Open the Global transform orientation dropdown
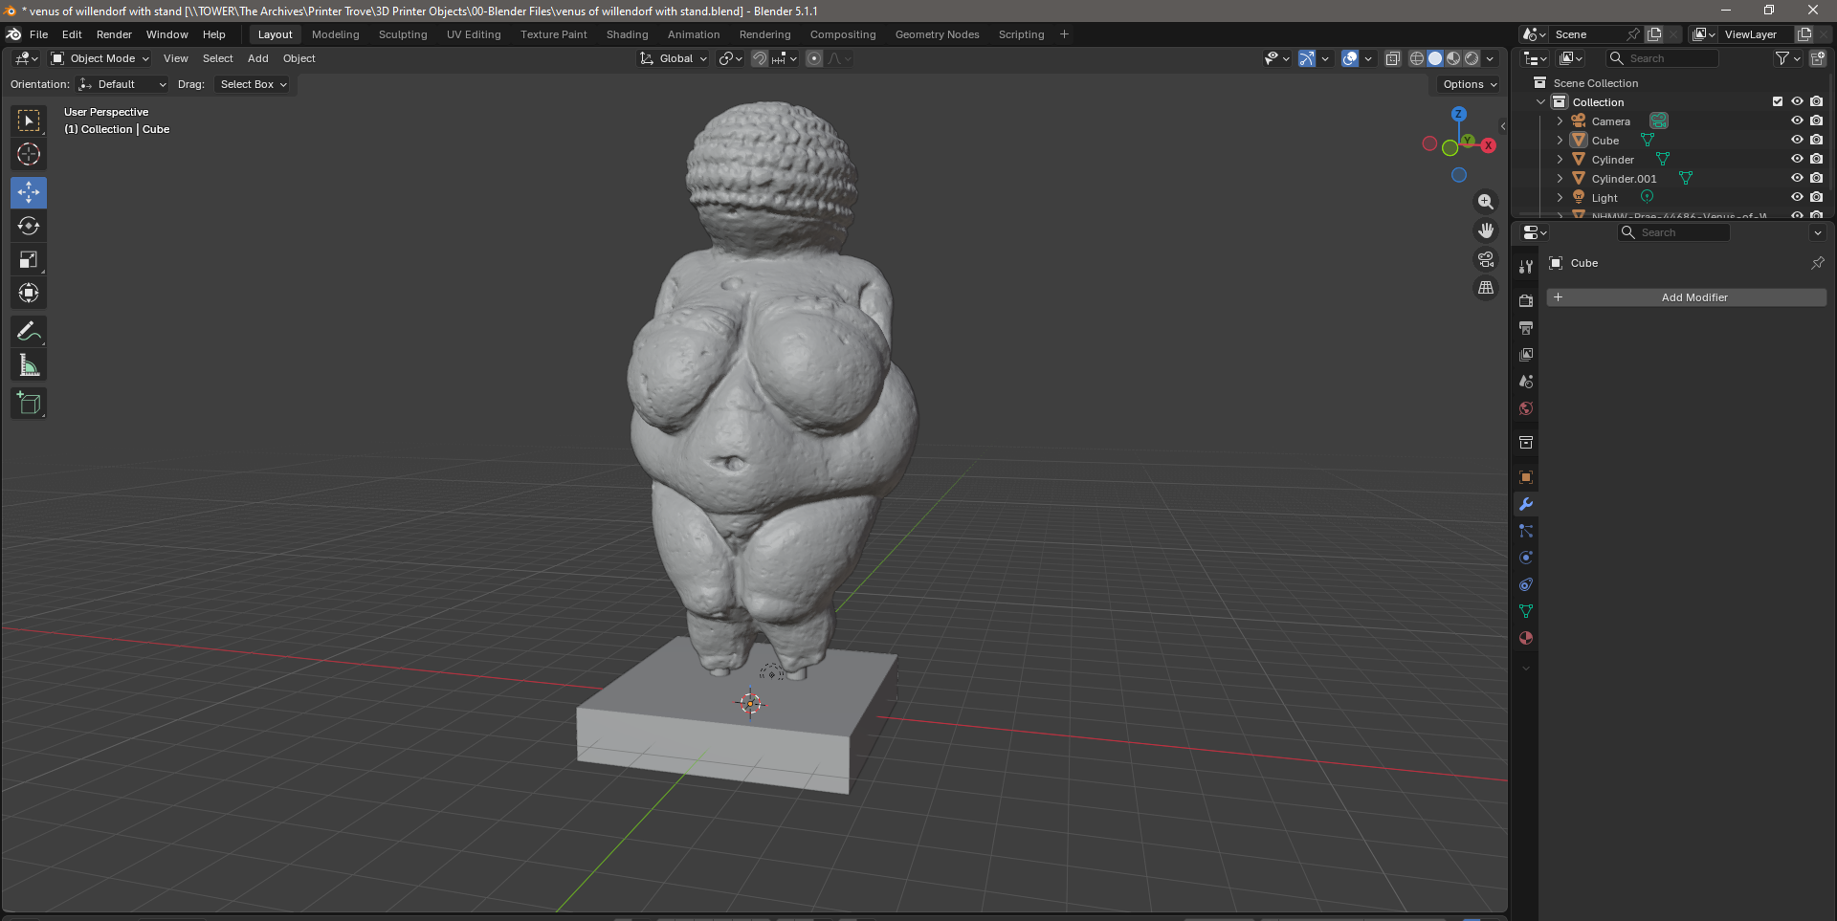 click(674, 58)
